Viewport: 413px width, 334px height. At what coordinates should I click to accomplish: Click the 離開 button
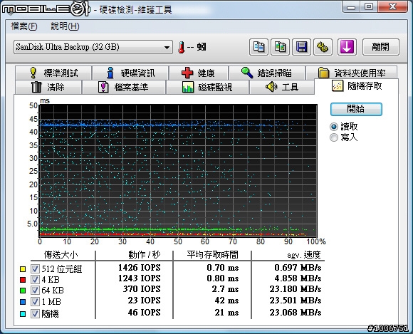click(x=381, y=47)
